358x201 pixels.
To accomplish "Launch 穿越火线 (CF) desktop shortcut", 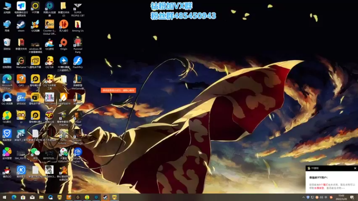I will 49,117.
